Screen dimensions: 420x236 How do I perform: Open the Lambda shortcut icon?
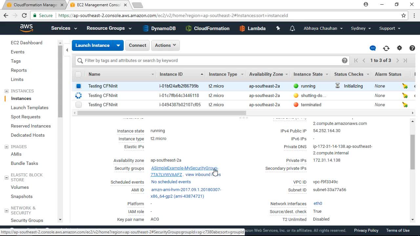pyautogui.click(x=242, y=29)
